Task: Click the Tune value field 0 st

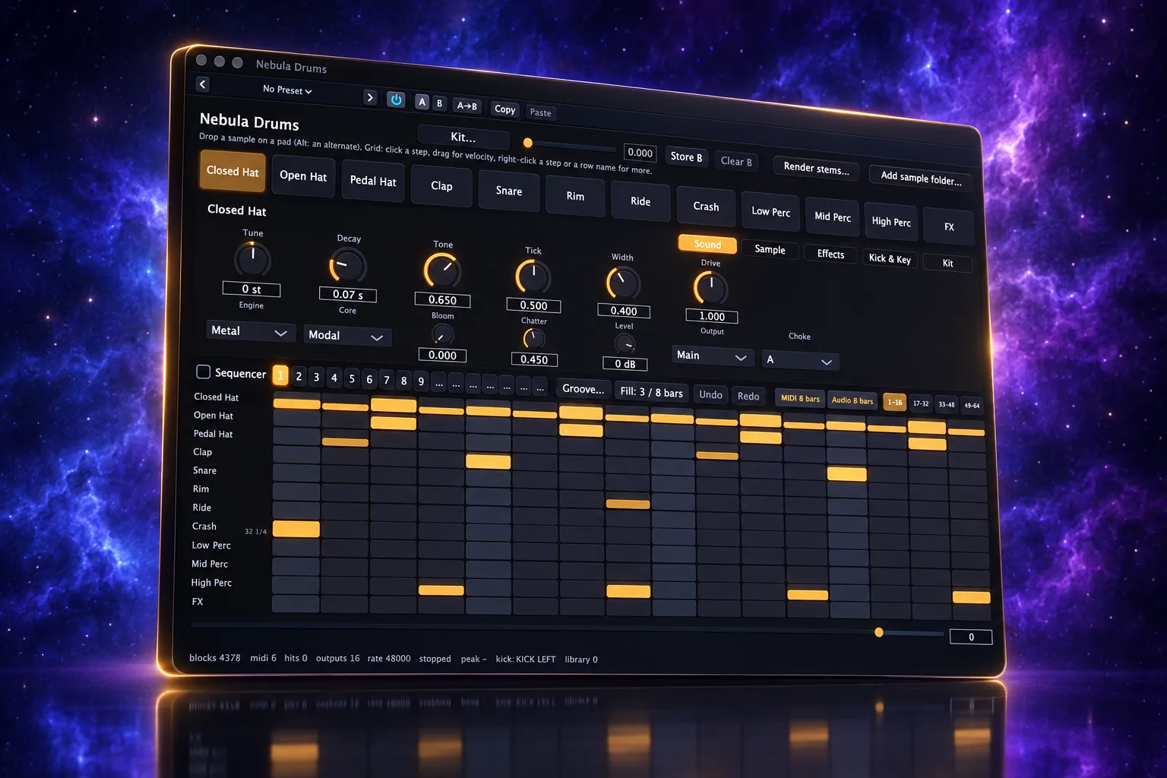Action: tap(251, 289)
